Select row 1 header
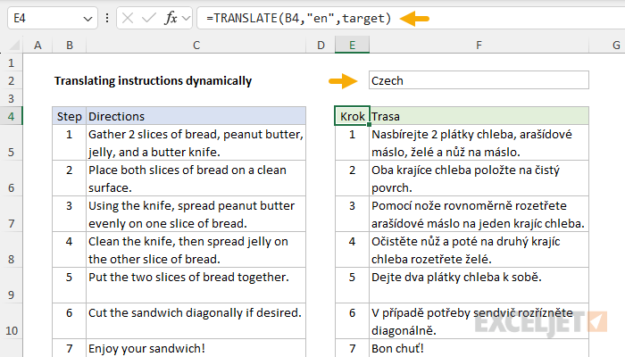This screenshot has height=357, width=625. [x=11, y=63]
